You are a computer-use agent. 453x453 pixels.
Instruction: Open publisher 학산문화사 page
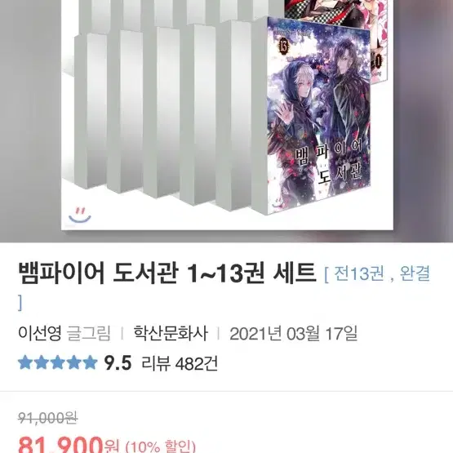171,333
